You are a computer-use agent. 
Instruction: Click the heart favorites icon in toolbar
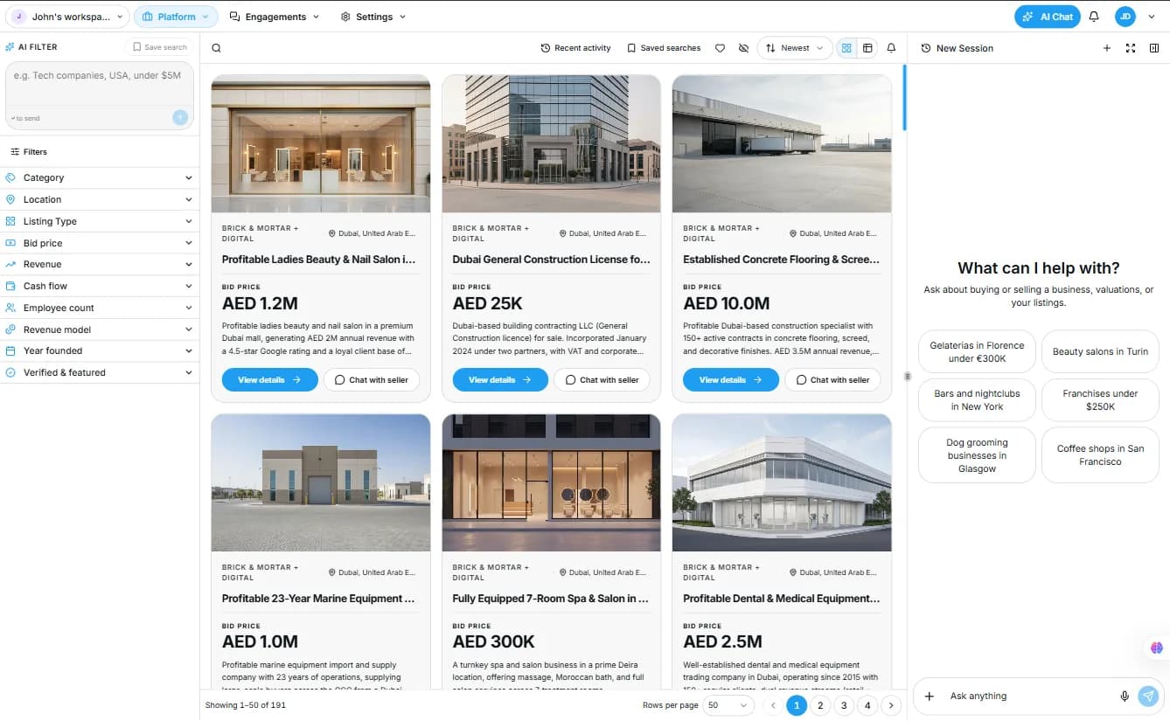pyautogui.click(x=720, y=48)
